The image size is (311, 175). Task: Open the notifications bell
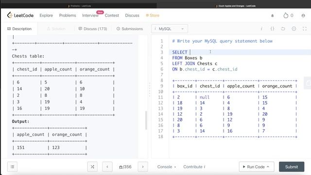pos(272,16)
